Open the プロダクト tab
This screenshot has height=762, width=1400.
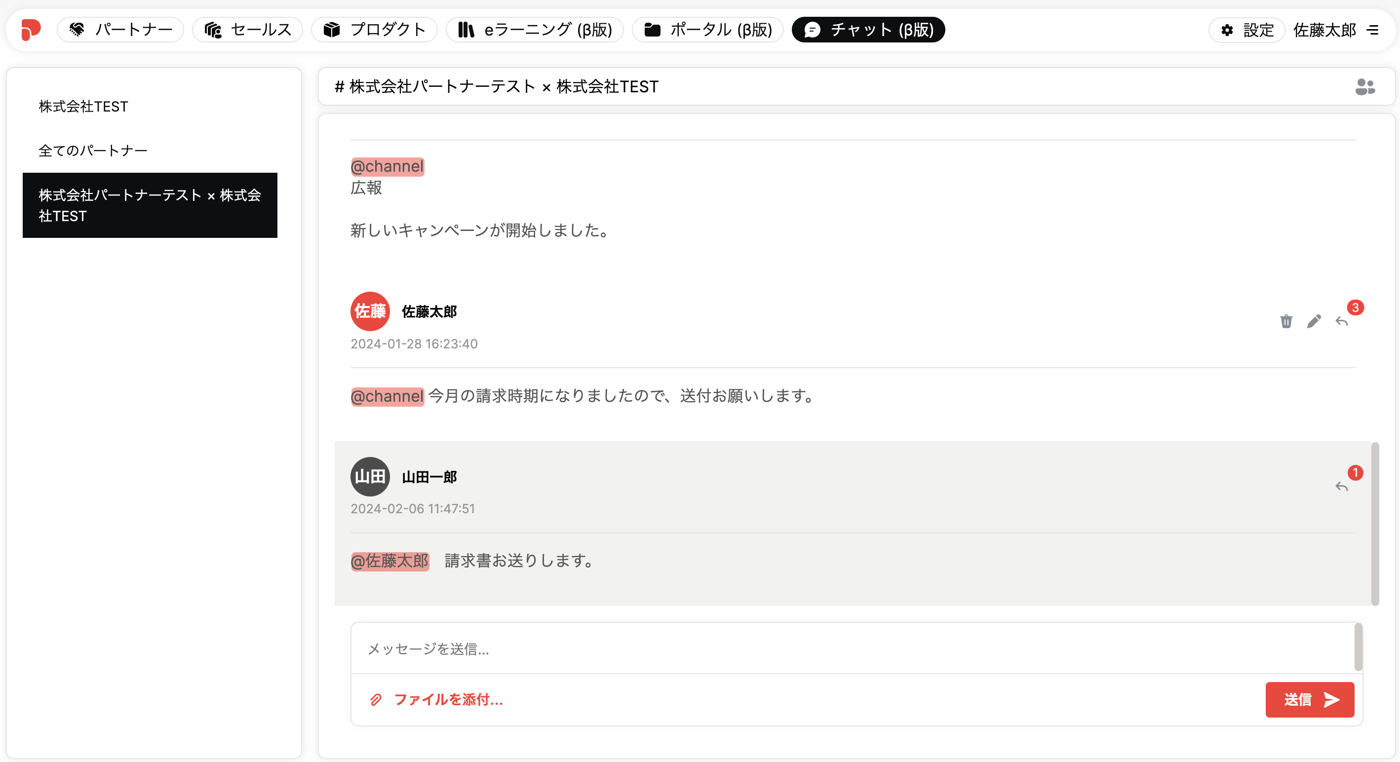(375, 29)
